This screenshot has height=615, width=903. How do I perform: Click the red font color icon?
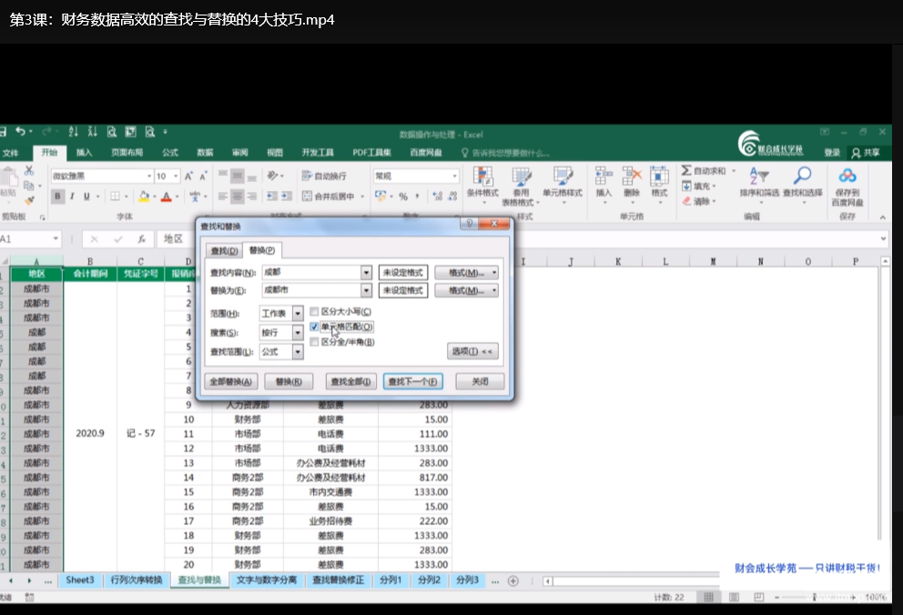tap(167, 197)
